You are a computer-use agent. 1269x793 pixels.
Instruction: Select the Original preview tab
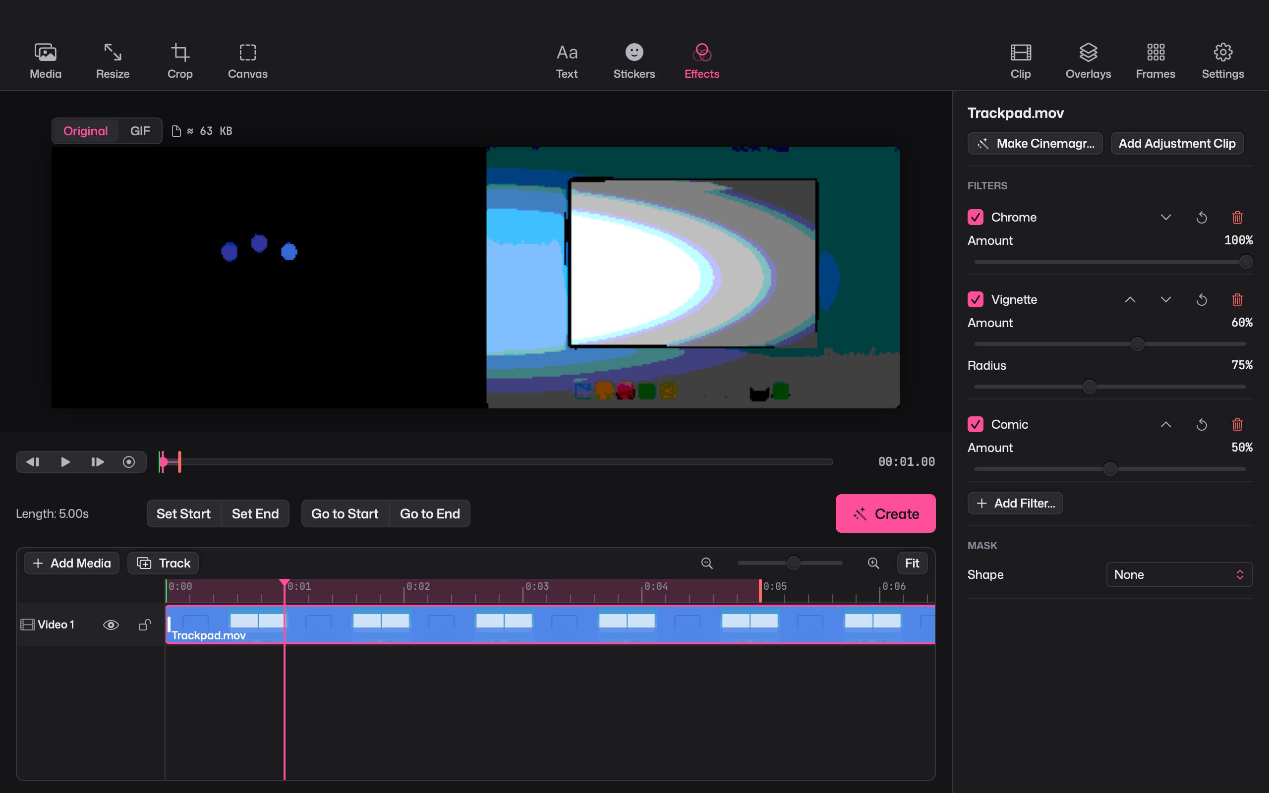pyautogui.click(x=85, y=131)
